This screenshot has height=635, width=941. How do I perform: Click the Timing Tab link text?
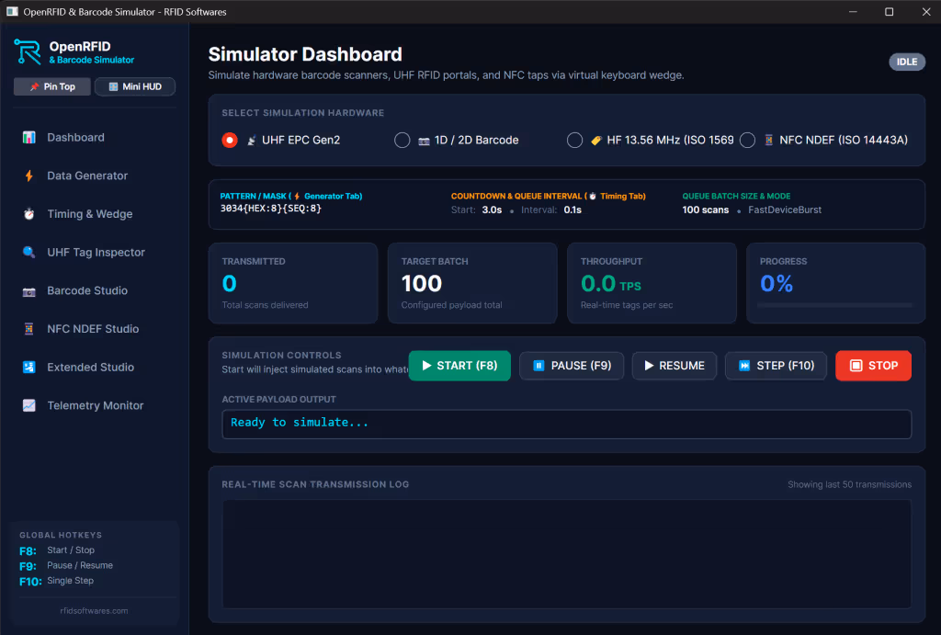(x=622, y=197)
